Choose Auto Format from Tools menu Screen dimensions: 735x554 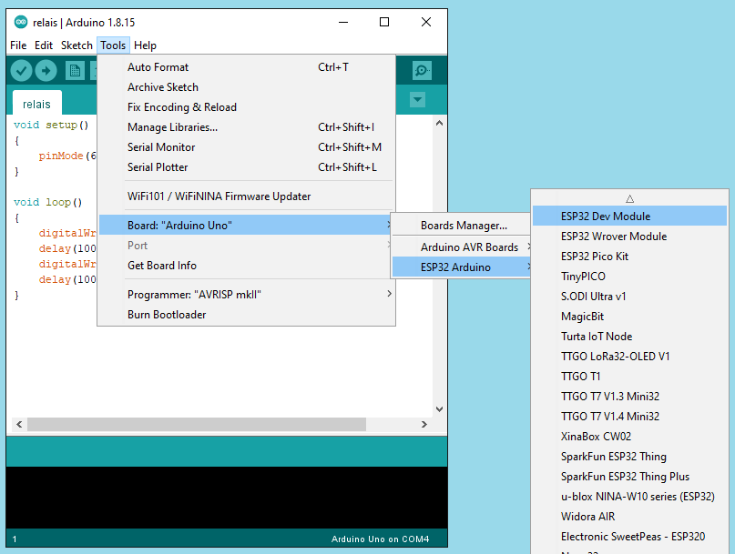click(x=247, y=67)
